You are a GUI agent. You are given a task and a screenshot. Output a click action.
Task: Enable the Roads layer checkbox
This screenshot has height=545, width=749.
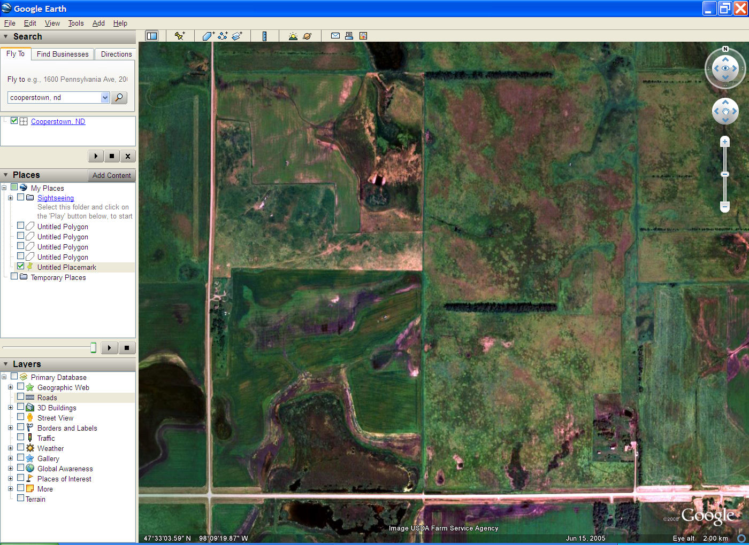click(21, 396)
